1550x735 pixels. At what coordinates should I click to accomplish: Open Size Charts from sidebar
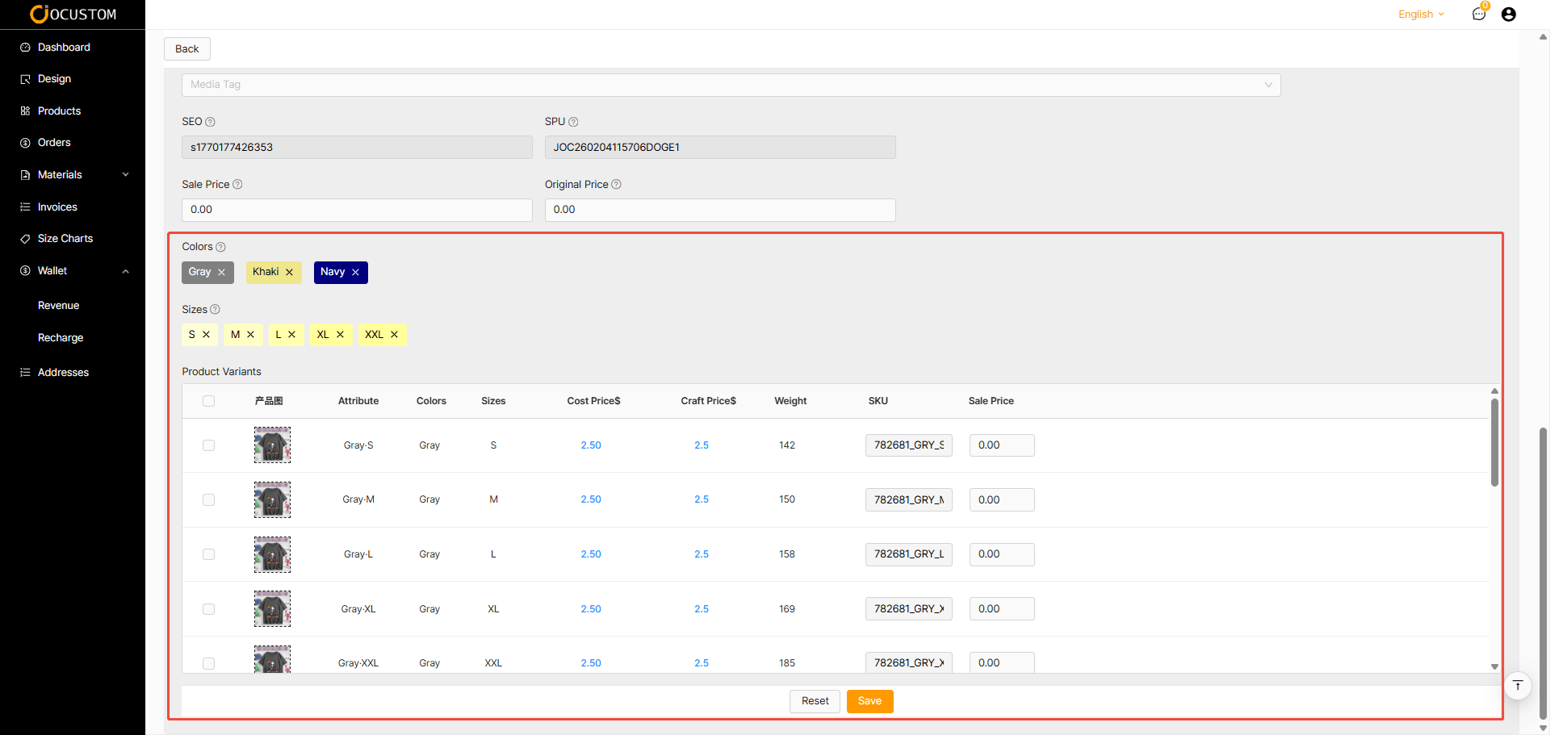pos(65,239)
